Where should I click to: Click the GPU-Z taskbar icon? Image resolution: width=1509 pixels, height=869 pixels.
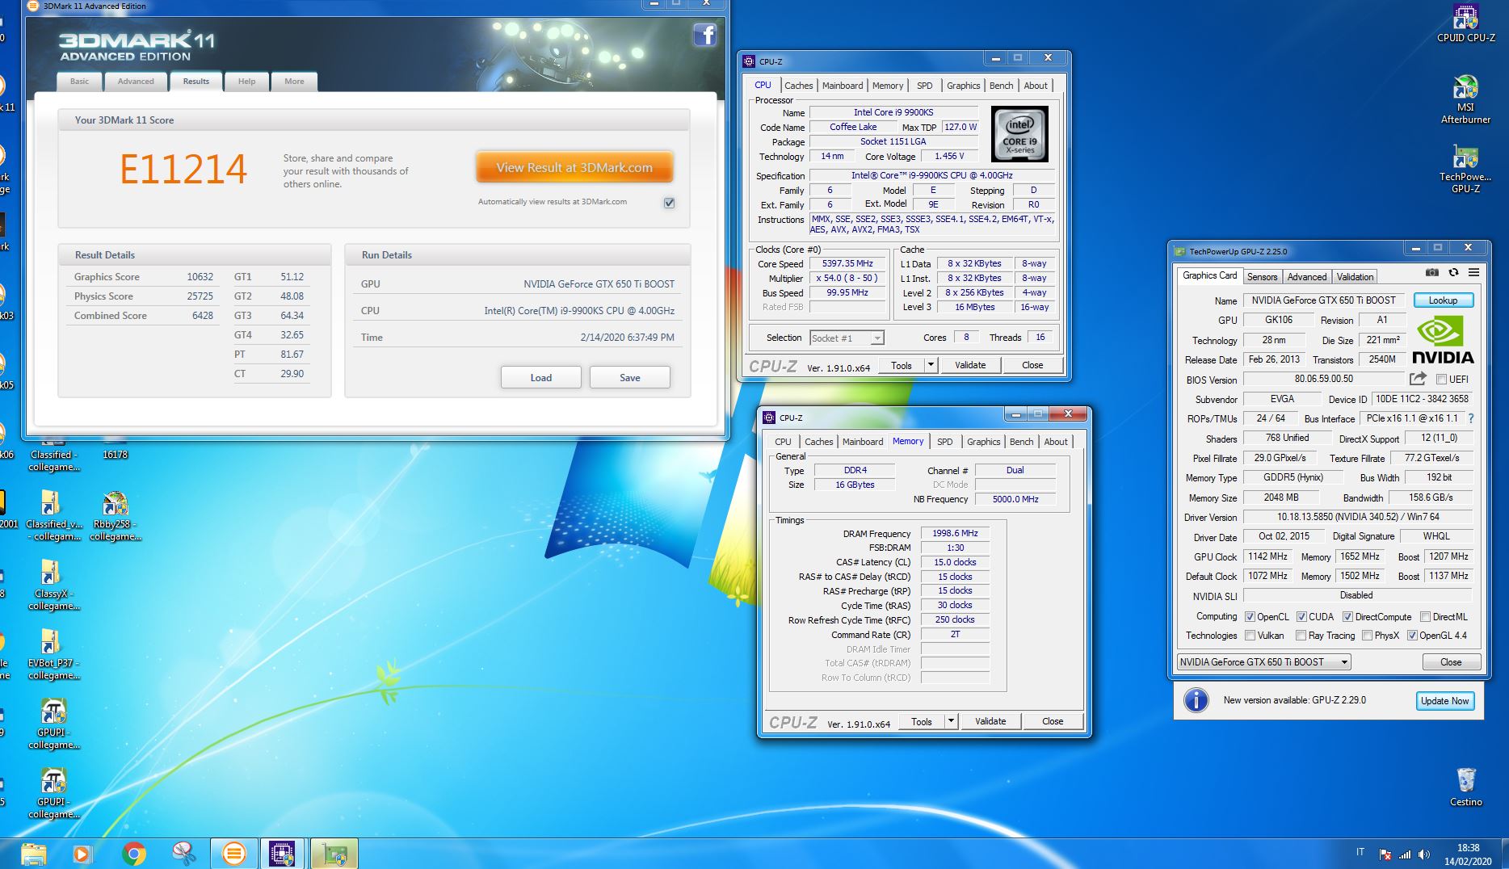(334, 854)
